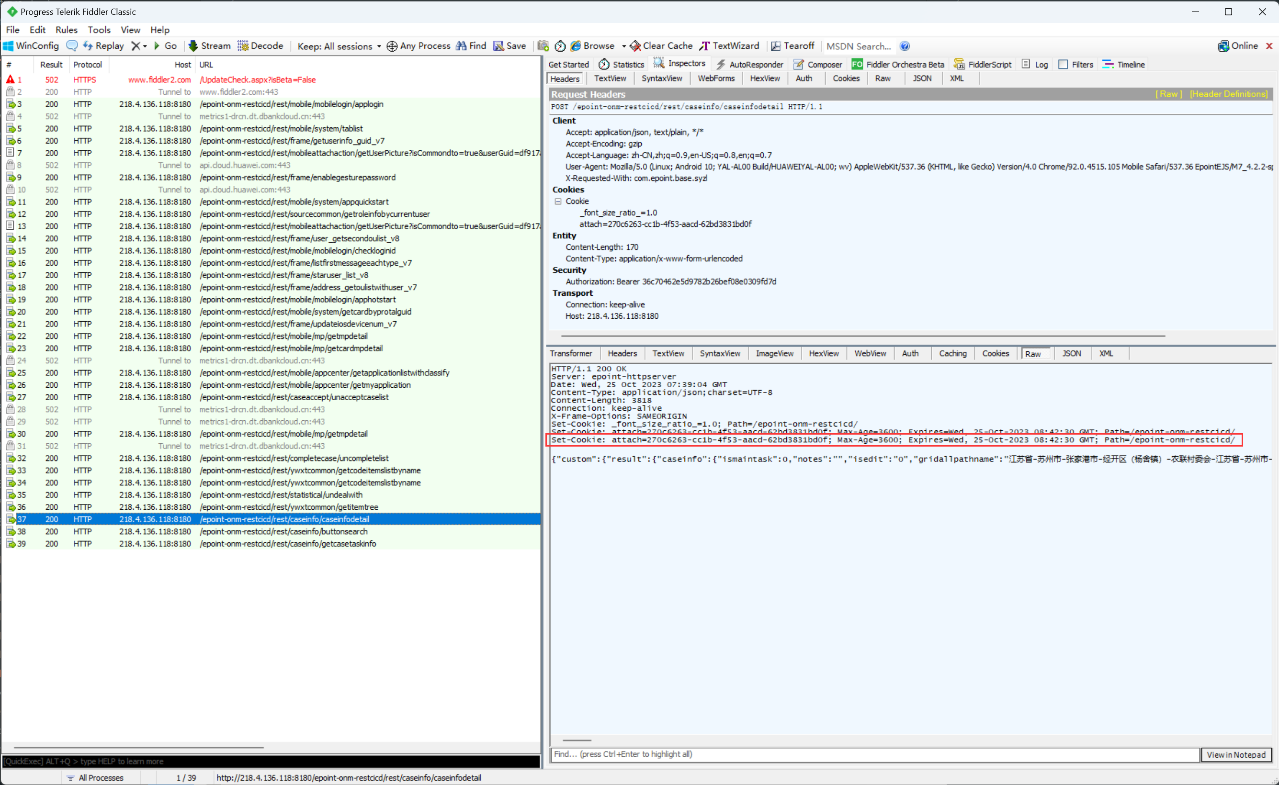Open the Rules menu

66,30
